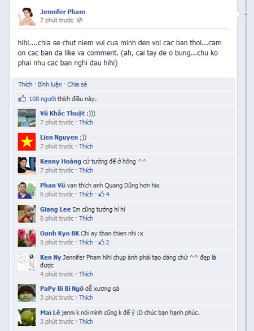This screenshot has width=254, height=331.
Task: Click the post's 7 phút trước timestamp
Action: coord(57,20)
